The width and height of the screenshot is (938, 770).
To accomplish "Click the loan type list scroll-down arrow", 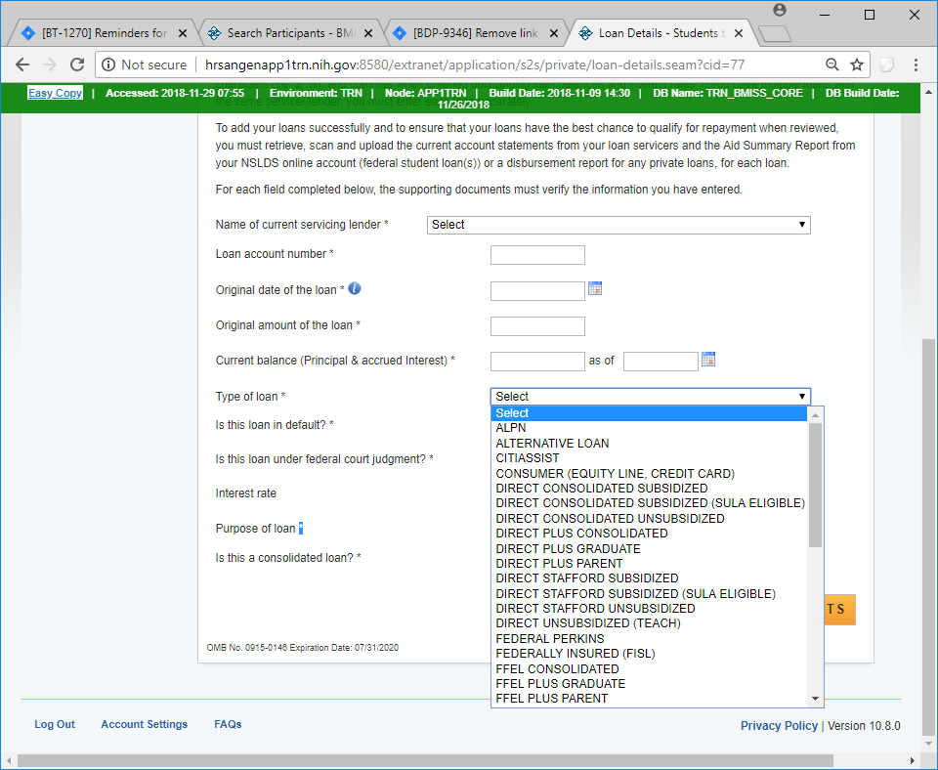I will pos(815,699).
